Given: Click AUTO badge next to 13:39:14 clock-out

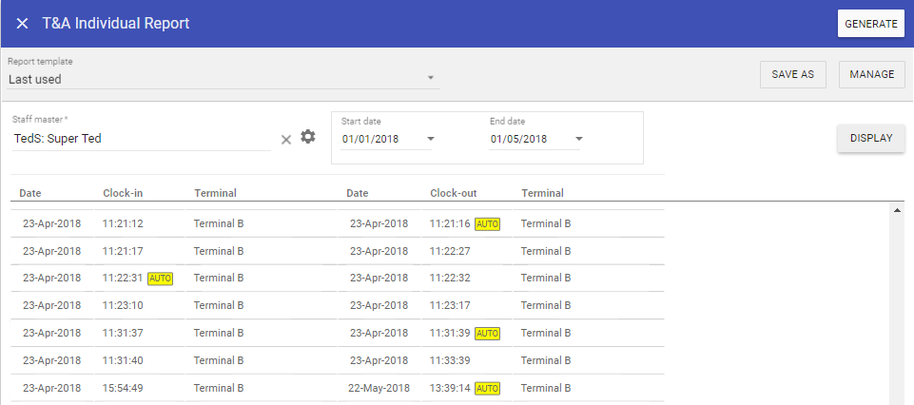Looking at the screenshot, I should point(487,389).
